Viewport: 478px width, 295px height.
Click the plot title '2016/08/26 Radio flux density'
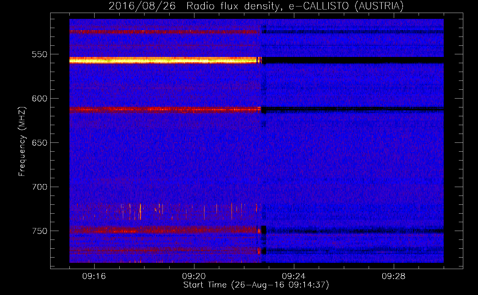256,6
